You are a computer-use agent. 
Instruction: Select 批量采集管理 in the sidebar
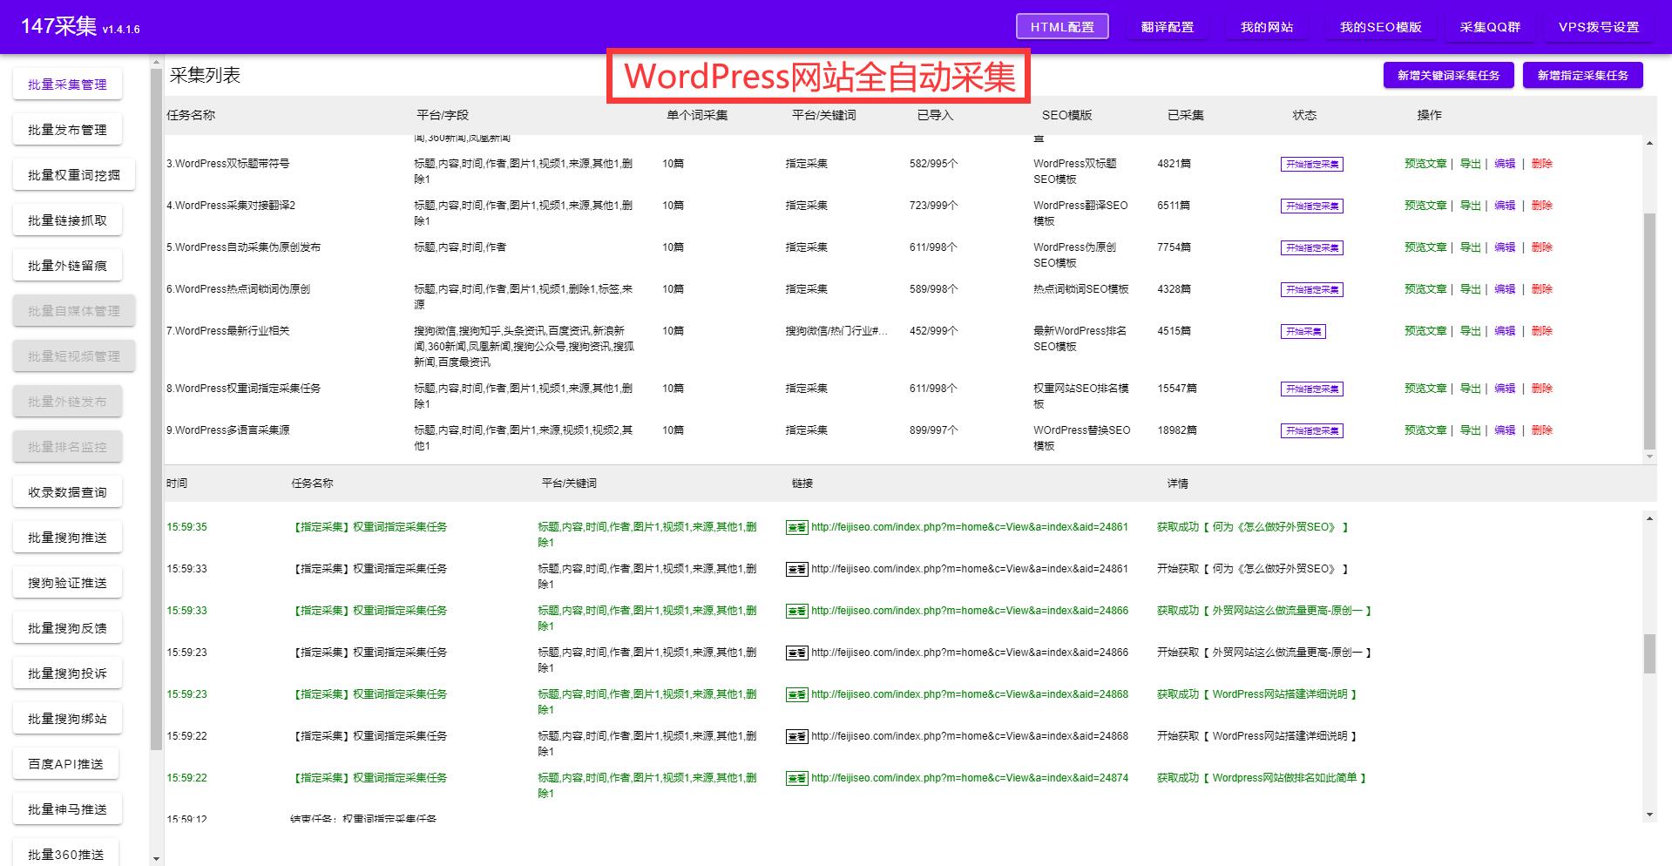click(x=65, y=84)
